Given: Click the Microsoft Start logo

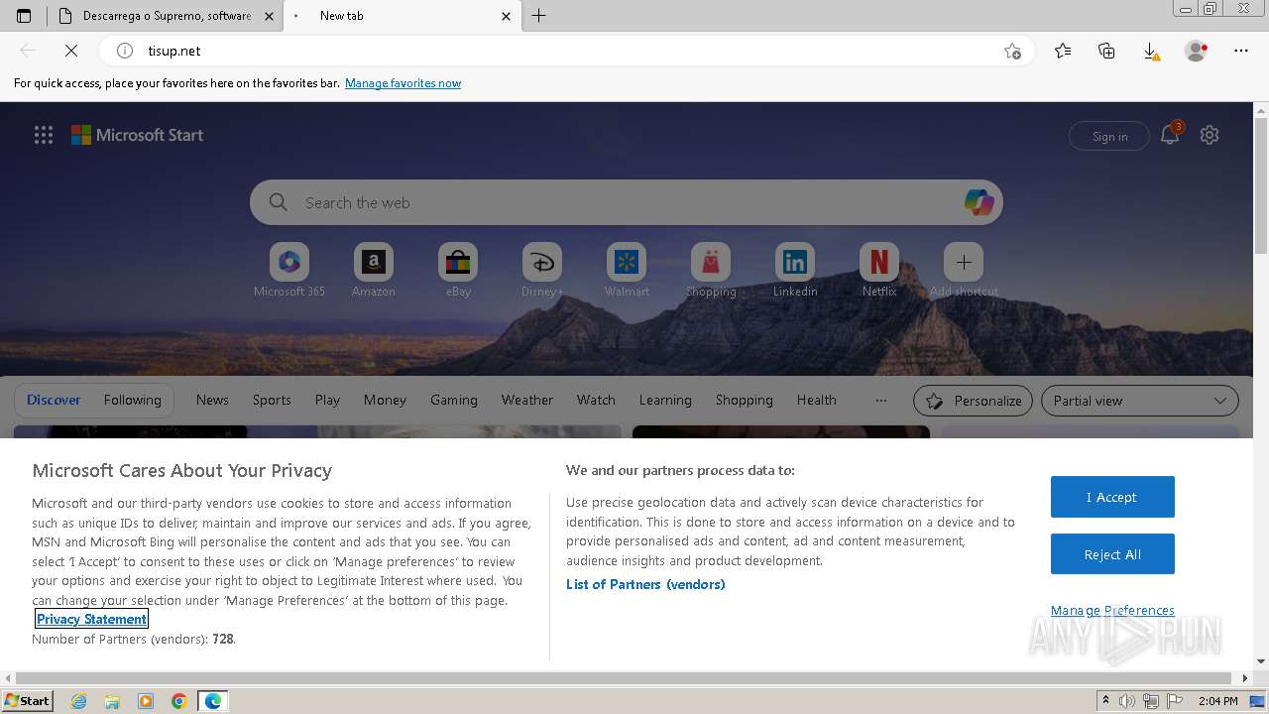Looking at the screenshot, I should click(137, 135).
